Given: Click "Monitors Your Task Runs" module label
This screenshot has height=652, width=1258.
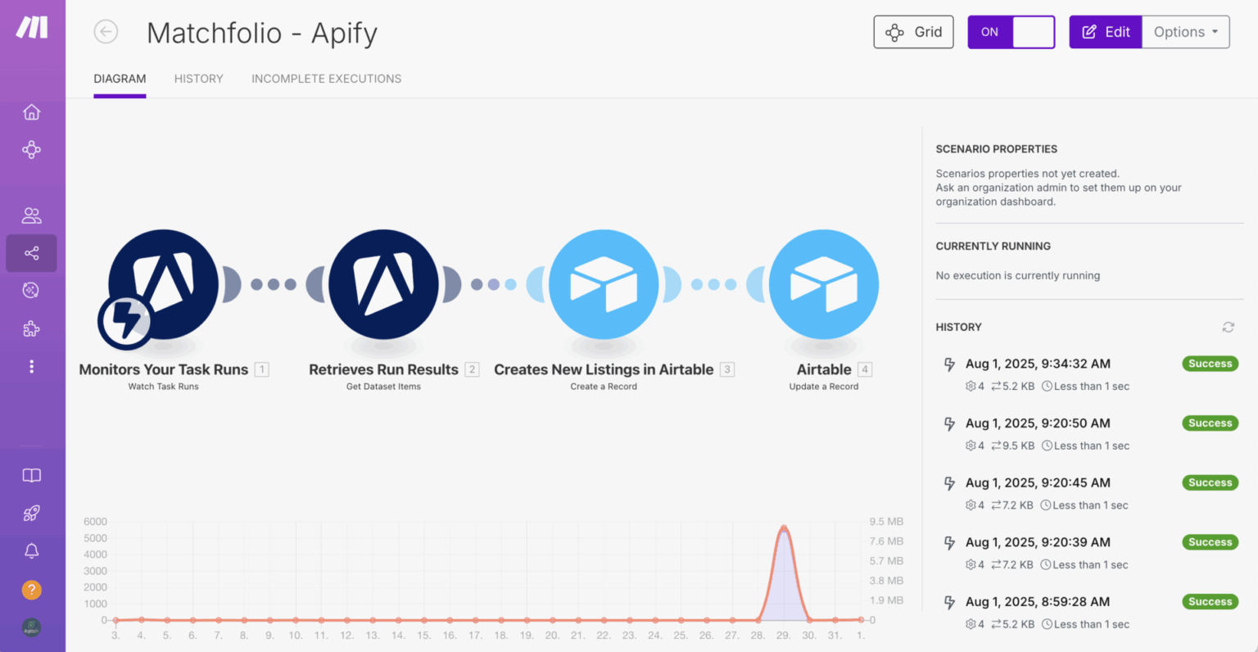Looking at the screenshot, I should click(164, 369).
